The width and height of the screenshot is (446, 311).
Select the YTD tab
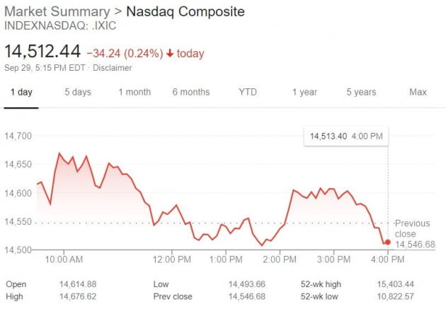(248, 92)
